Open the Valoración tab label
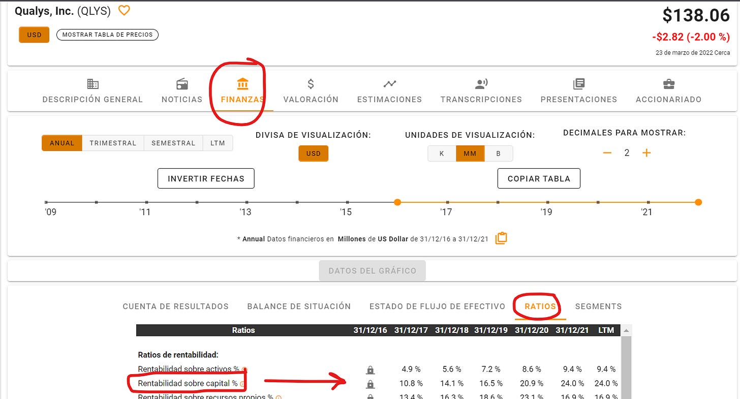Image resolution: width=740 pixels, height=399 pixels. (311, 100)
